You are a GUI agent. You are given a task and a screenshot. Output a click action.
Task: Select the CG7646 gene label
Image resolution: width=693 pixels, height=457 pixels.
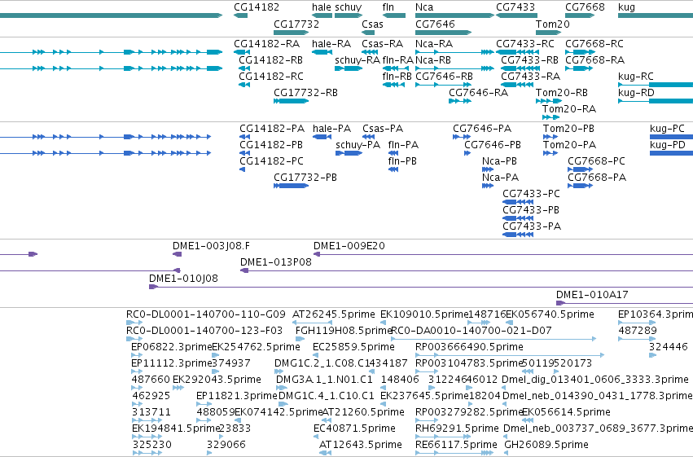[x=435, y=24]
